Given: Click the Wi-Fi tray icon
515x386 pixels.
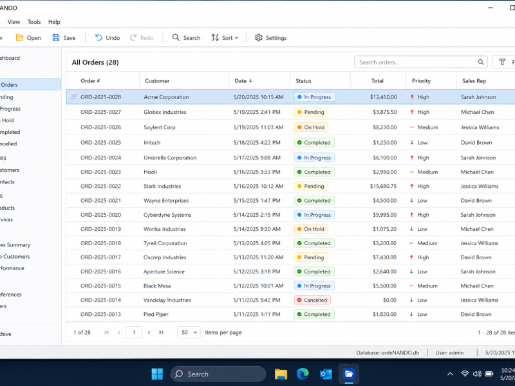Looking at the screenshot, I should [x=465, y=374].
